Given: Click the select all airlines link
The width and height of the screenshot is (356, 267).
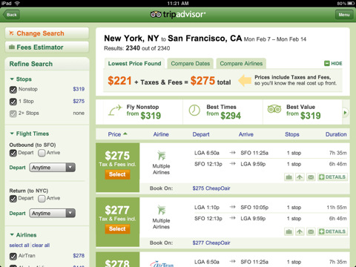Looking at the screenshot, I should (19, 245).
